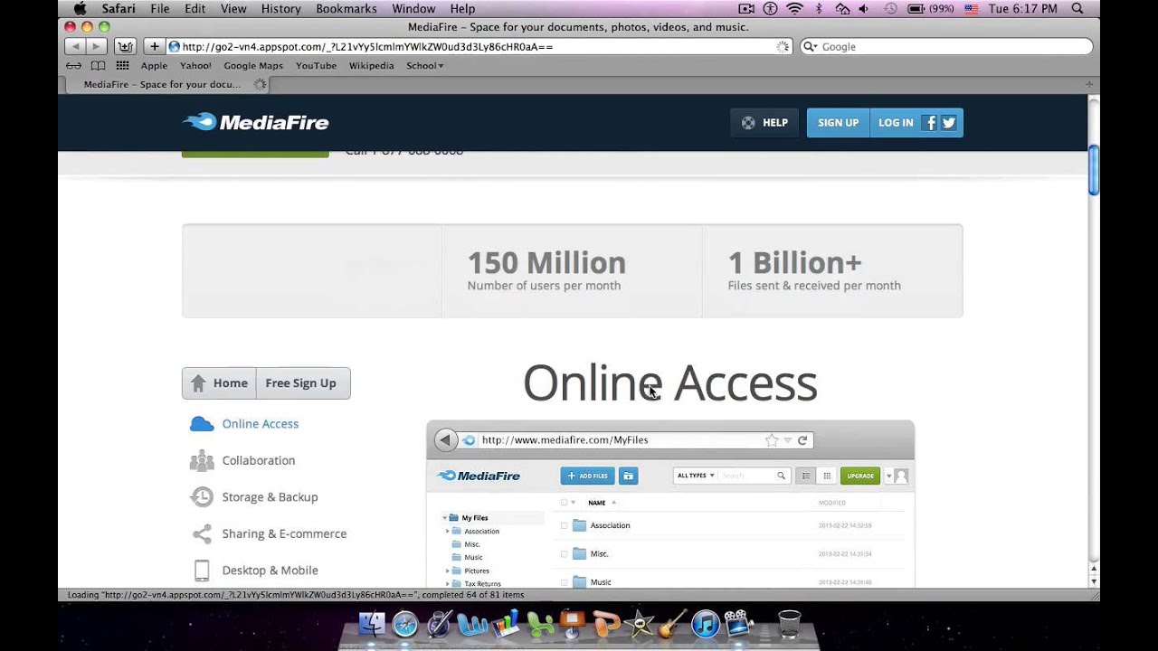Screen dimensions: 1158x651
Task: Click the Free Sign Up button
Action: pos(301,383)
